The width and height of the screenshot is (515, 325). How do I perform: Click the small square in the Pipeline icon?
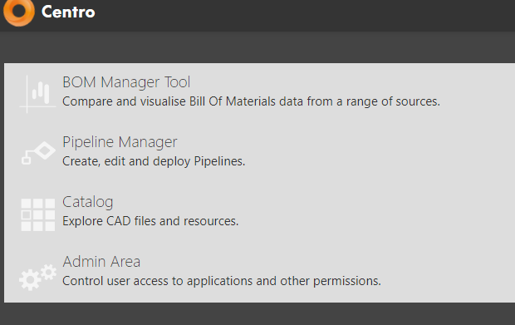click(27, 160)
